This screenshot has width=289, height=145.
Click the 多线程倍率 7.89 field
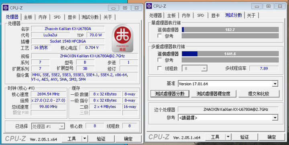click(264, 68)
